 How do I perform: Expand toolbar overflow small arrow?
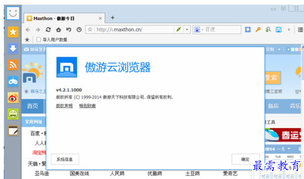(289, 29)
